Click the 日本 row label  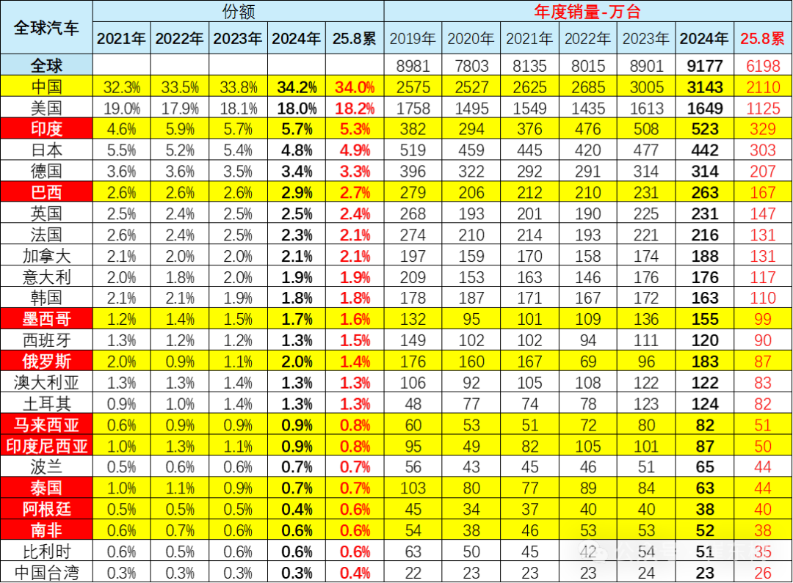click(46, 150)
